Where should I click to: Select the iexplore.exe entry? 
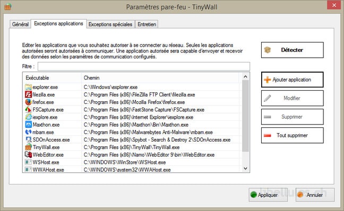(45, 117)
